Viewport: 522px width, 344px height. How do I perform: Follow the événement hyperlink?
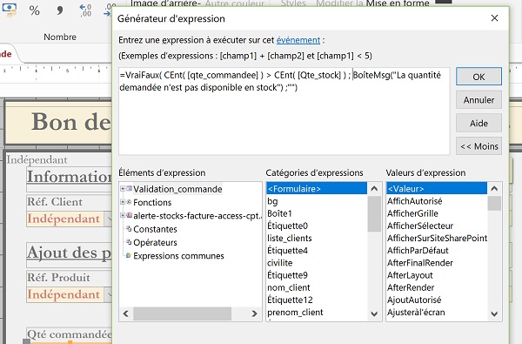pyautogui.click(x=298, y=40)
